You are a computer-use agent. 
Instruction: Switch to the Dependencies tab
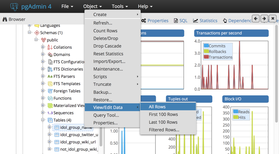pyautogui.click(x=238, y=21)
